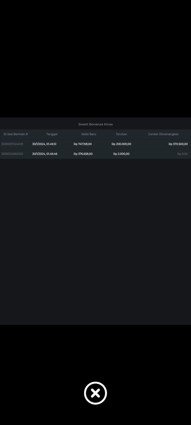This screenshot has height=425, width=191.
Task: Select the Jumlah Dimenangkan column header
Action: [x=163, y=134]
